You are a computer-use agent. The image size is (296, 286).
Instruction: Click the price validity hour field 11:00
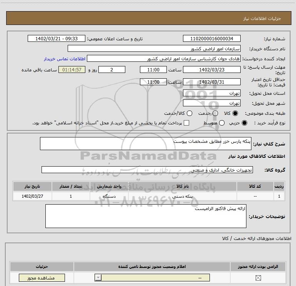coord(153,82)
